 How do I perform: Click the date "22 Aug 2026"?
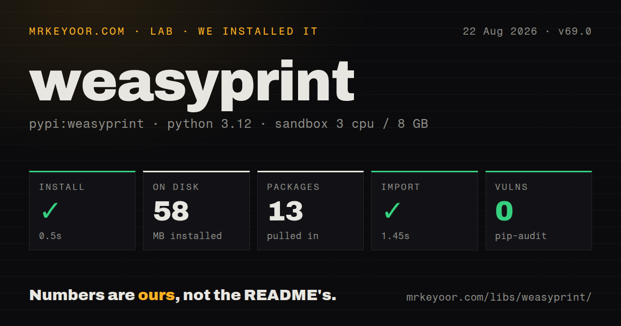click(500, 31)
